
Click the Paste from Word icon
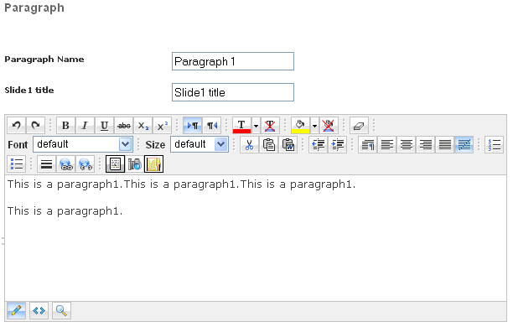point(288,144)
